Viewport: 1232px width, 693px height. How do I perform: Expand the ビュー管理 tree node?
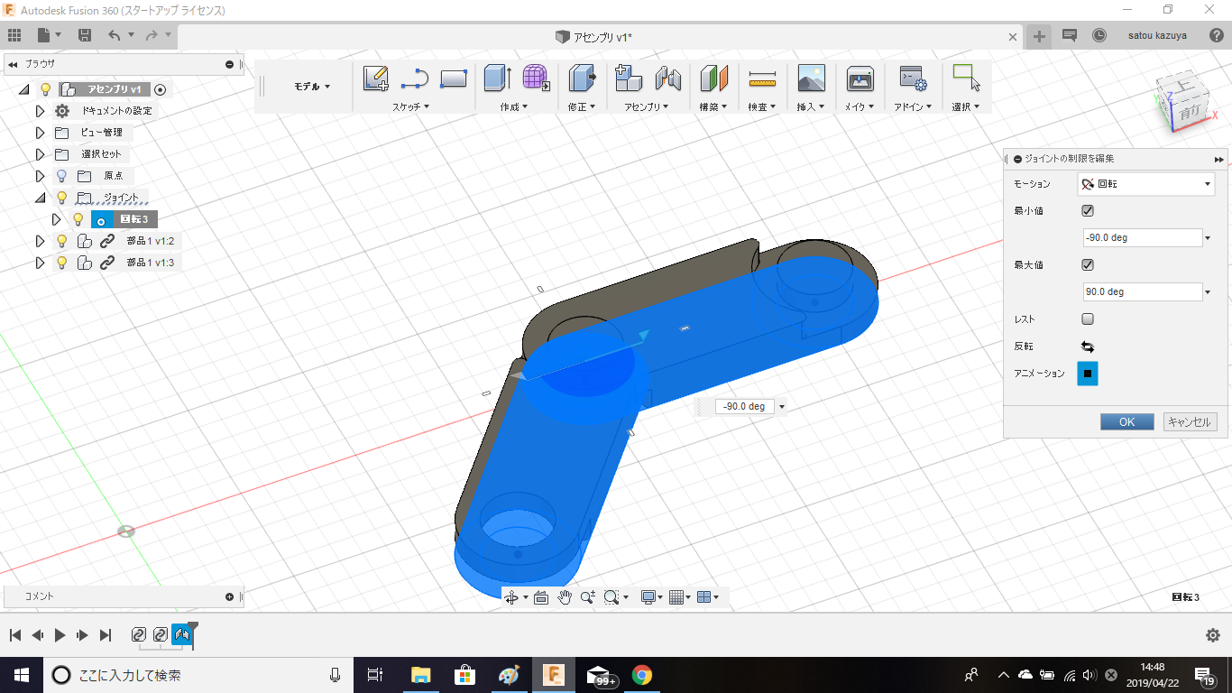click(x=40, y=133)
